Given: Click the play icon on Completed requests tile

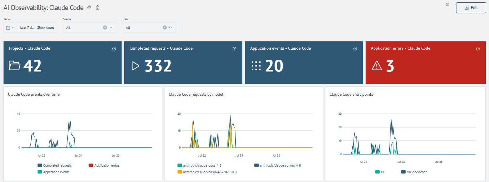Looking at the screenshot, I should point(135,66).
